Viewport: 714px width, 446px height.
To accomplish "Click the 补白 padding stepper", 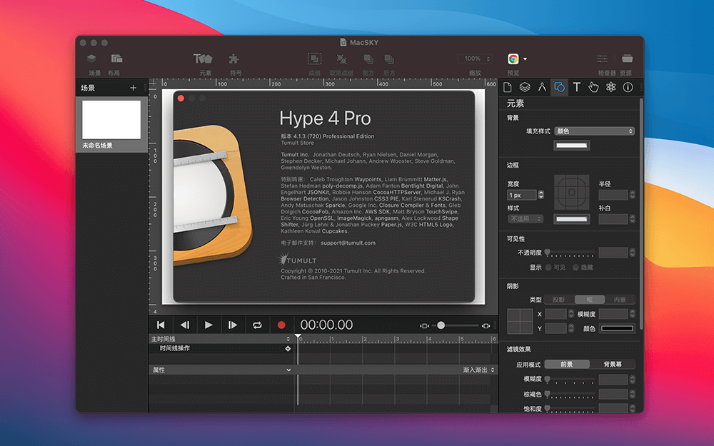I will [x=633, y=219].
